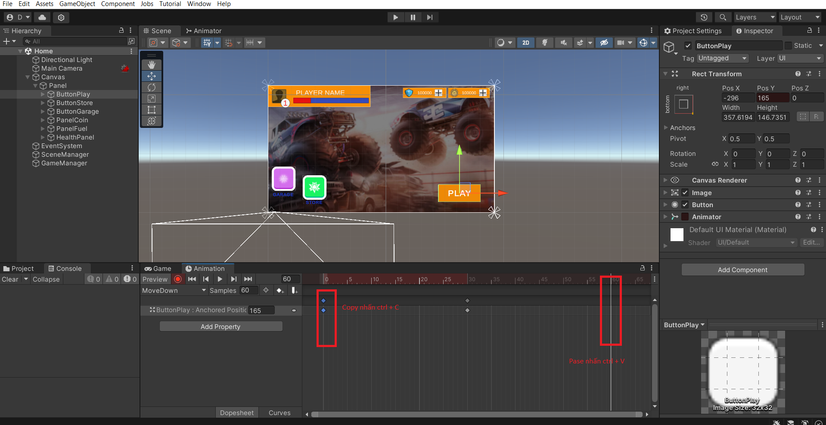
Task: Click the cloud services icon
Action: pos(42,17)
